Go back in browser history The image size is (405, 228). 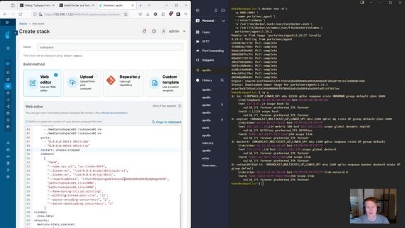5,14
